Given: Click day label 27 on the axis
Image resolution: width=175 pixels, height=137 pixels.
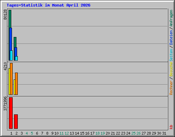Looking at the screenshot, I should point(144,133).
